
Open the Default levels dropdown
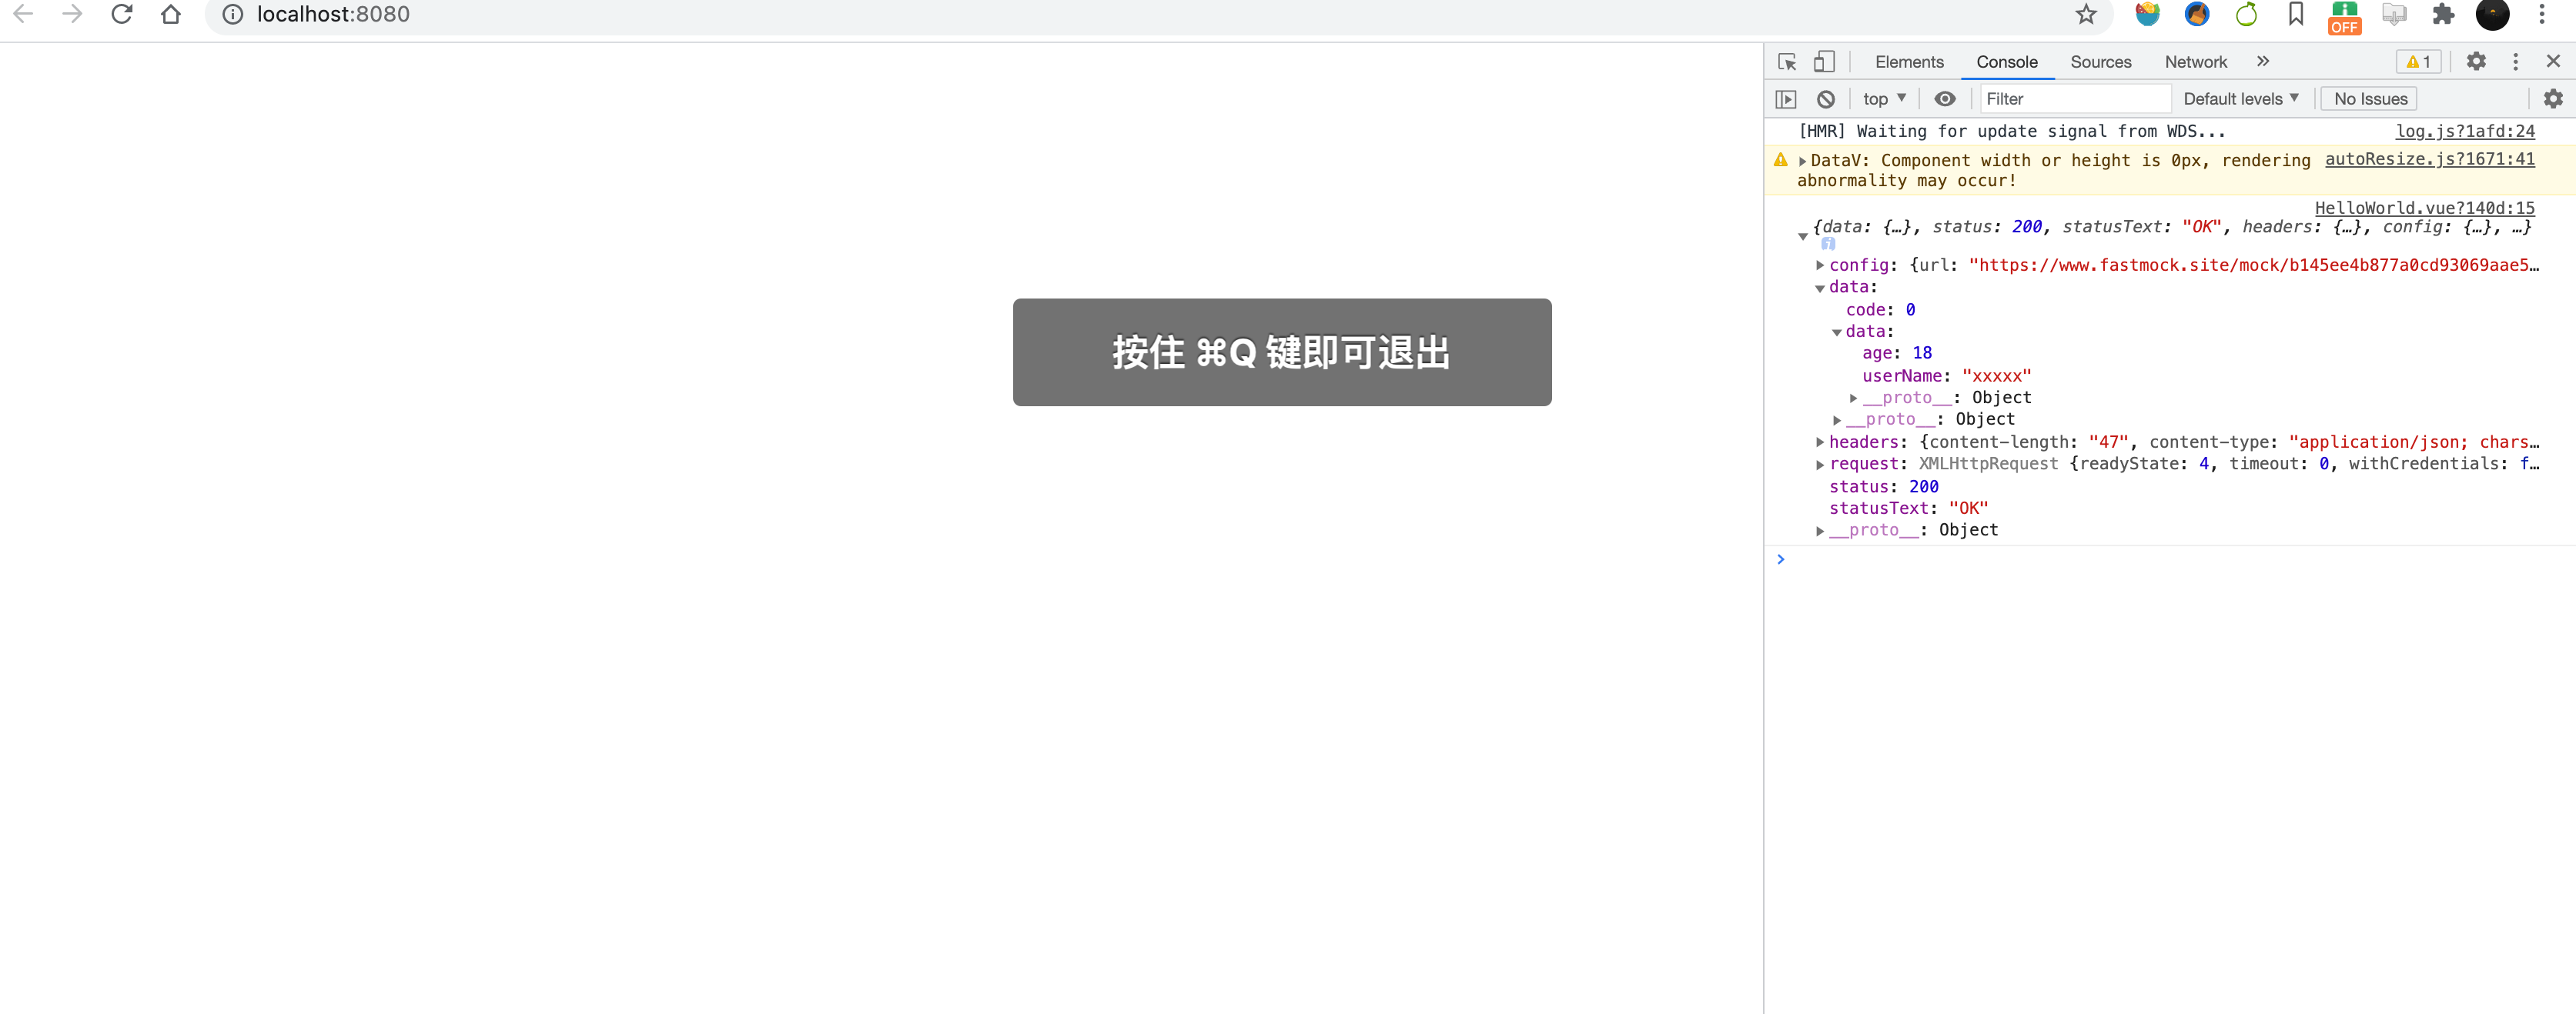[x=2240, y=99]
